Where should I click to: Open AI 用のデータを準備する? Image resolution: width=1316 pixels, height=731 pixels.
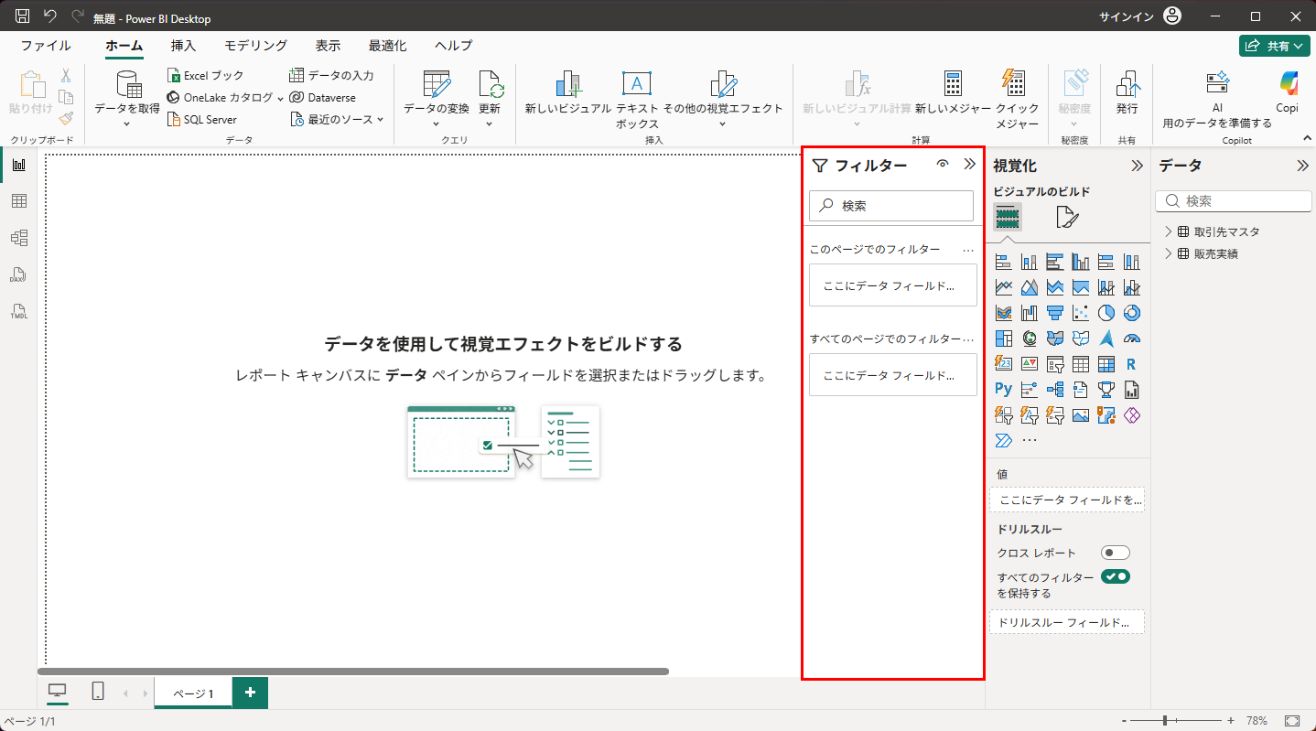point(1217,100)
